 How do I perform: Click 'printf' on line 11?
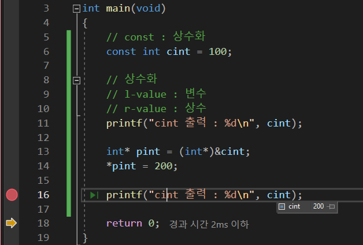pos(124,123)
